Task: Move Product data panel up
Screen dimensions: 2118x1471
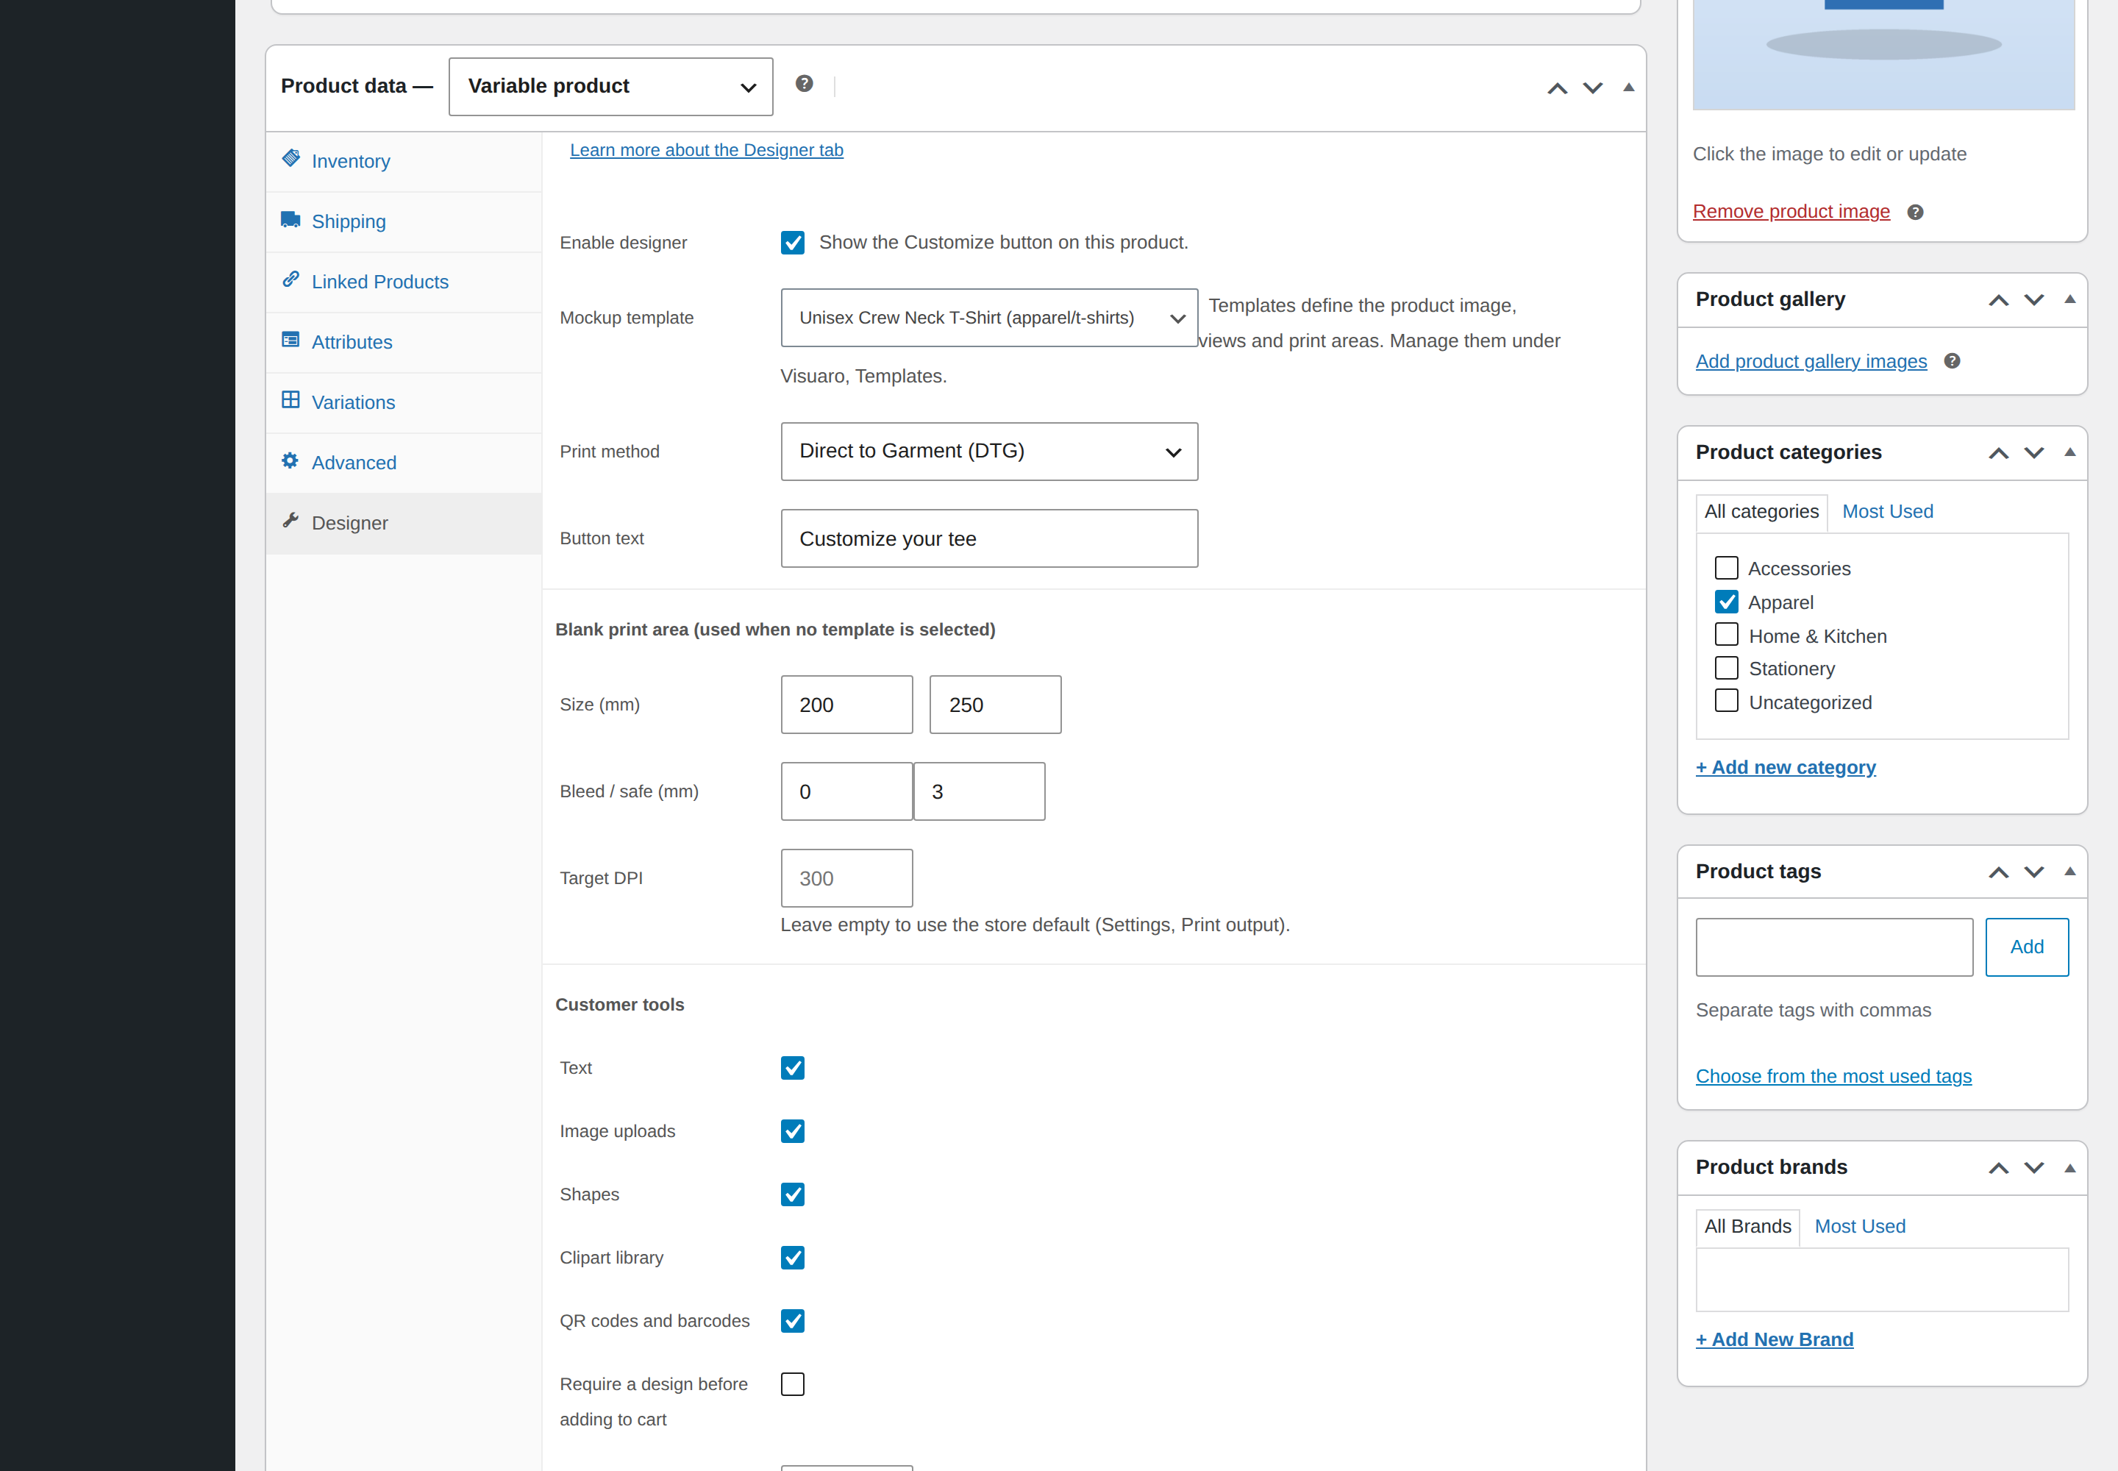Action: (1557, 88)
